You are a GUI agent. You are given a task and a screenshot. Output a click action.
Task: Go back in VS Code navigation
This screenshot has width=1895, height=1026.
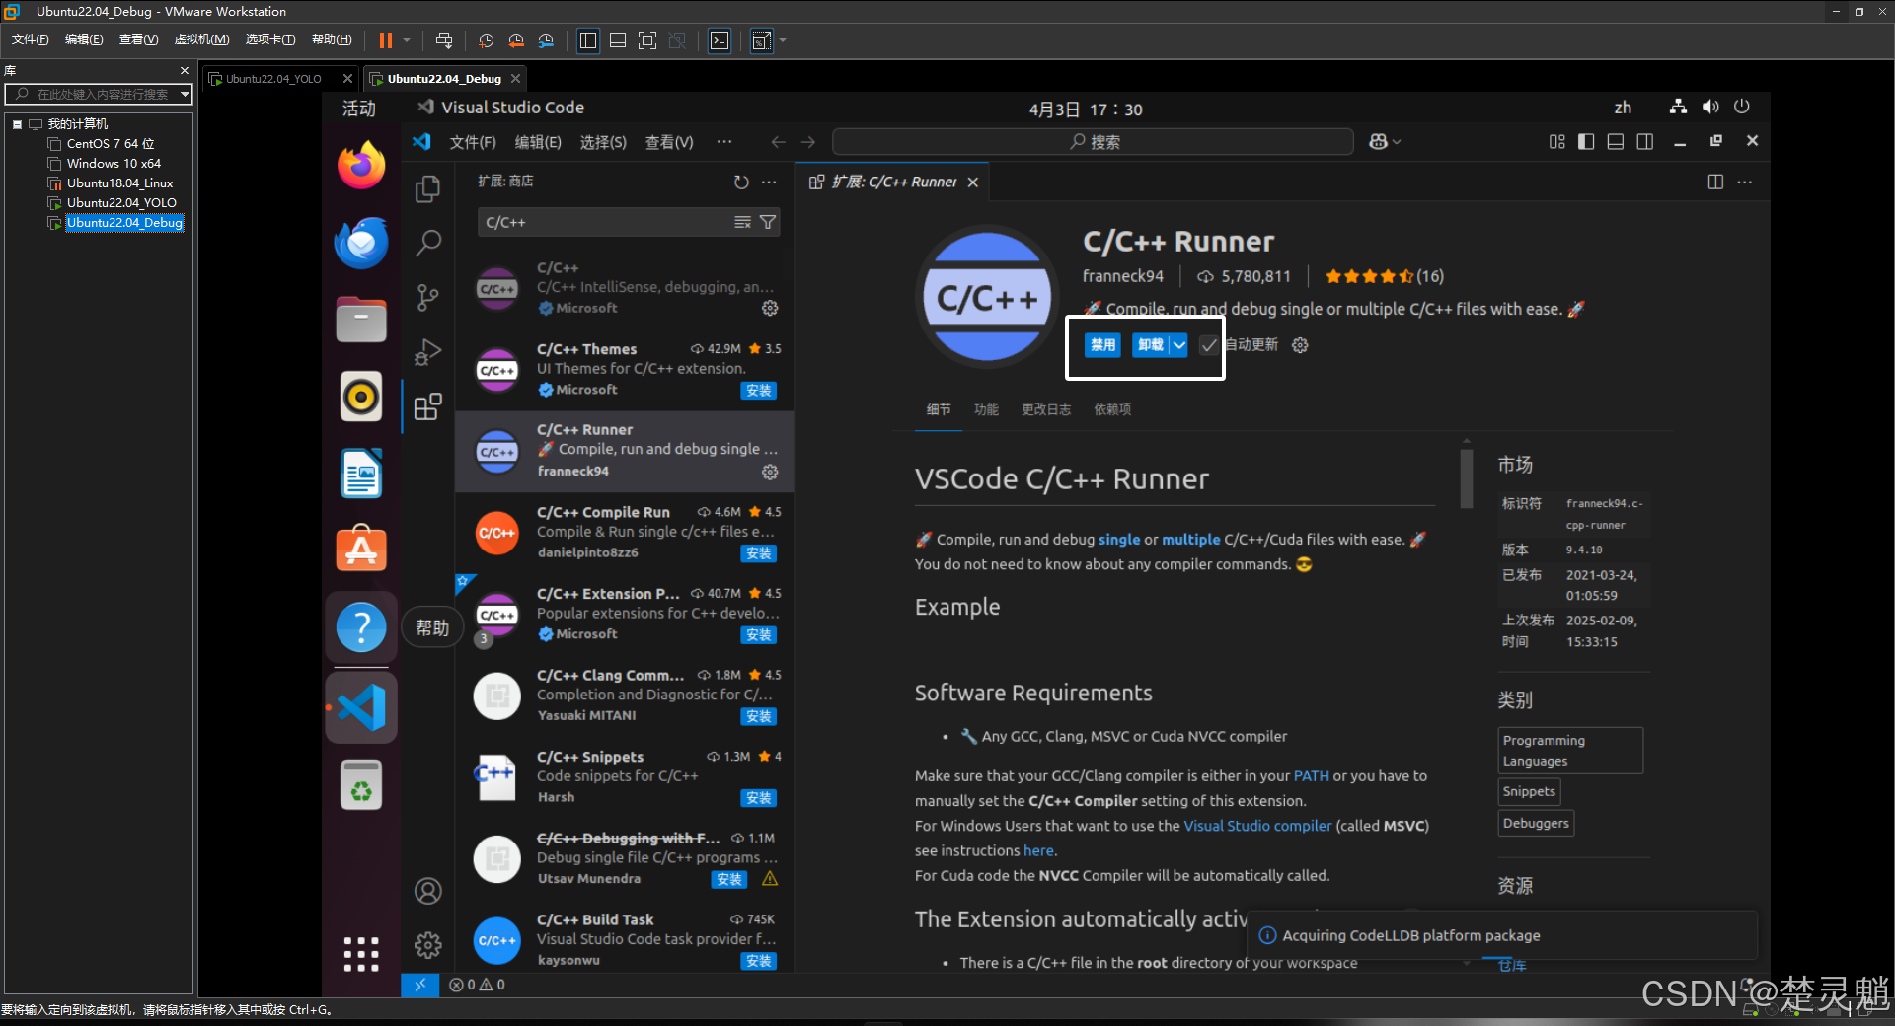point(779,142)
